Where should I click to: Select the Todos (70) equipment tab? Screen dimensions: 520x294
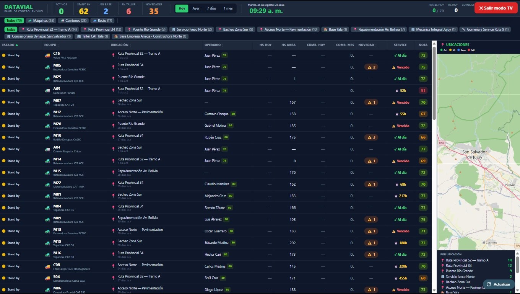pos(14,21)
